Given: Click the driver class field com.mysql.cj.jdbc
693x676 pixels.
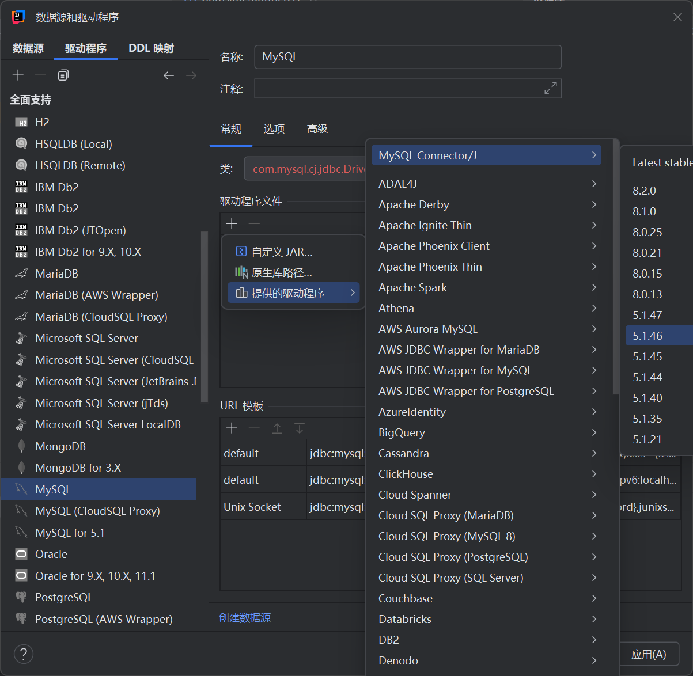Looking at the screenshot, I should tap(305, 169).
